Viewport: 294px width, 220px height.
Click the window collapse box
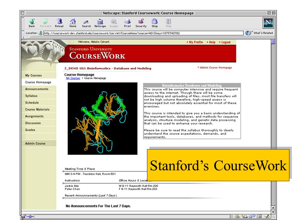[x=274, y=13]
